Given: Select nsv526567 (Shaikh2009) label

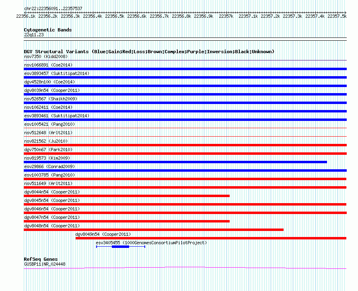Looking at the screenshot, I should (51, 99).
